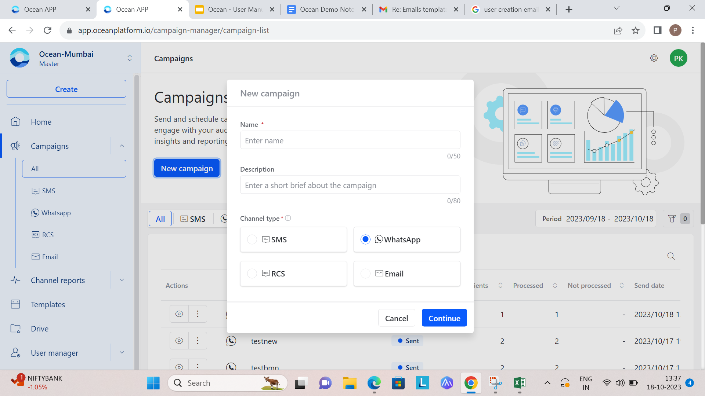
Task: Click the Description input field
Action: [350, 185]
